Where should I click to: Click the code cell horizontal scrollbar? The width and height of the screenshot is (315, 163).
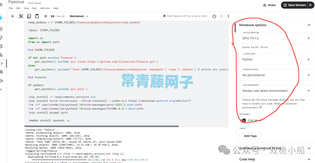click(101, 126)
